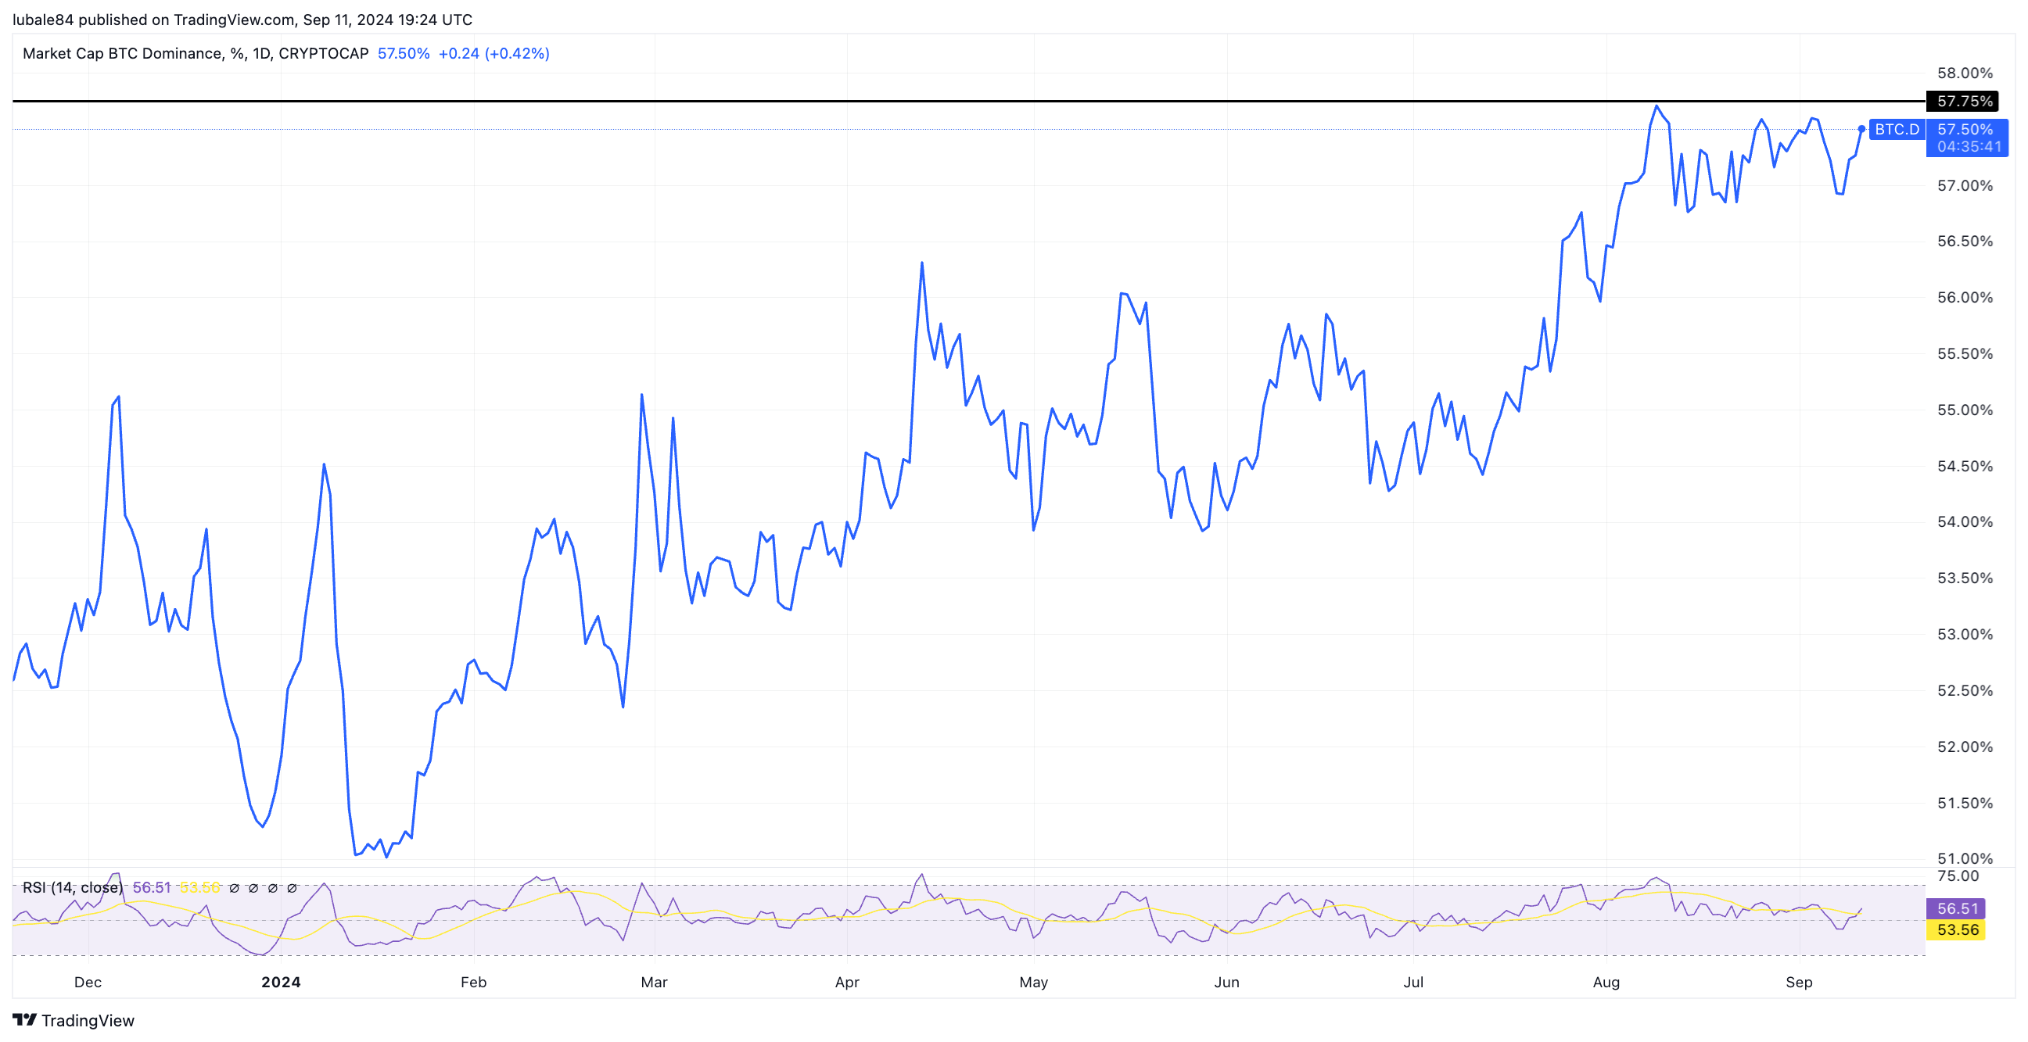Image resolution: width=2028 pixels, height=1042 pixels.
Task: Select the Sep label on the time axis
Action: click(1799, 982)
